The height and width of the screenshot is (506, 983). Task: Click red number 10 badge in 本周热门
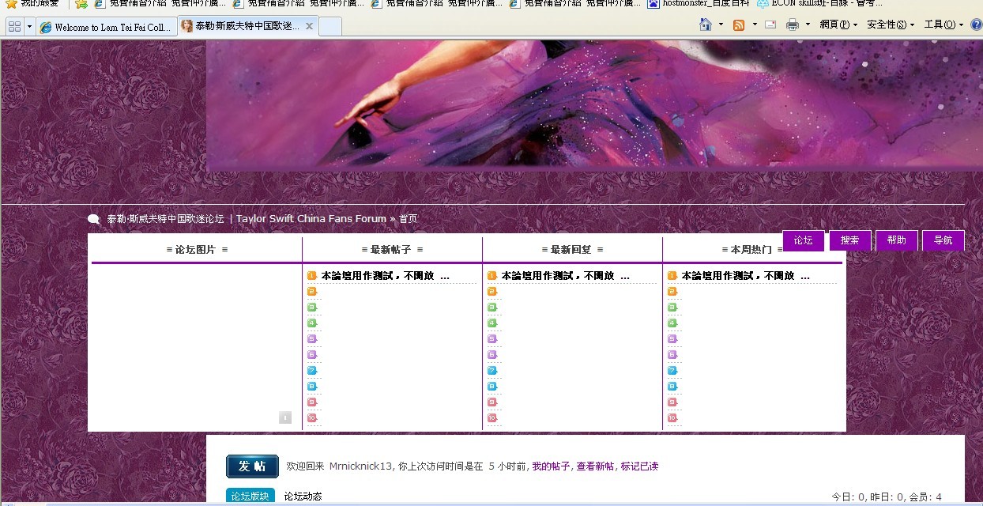[x=672, y=418]
